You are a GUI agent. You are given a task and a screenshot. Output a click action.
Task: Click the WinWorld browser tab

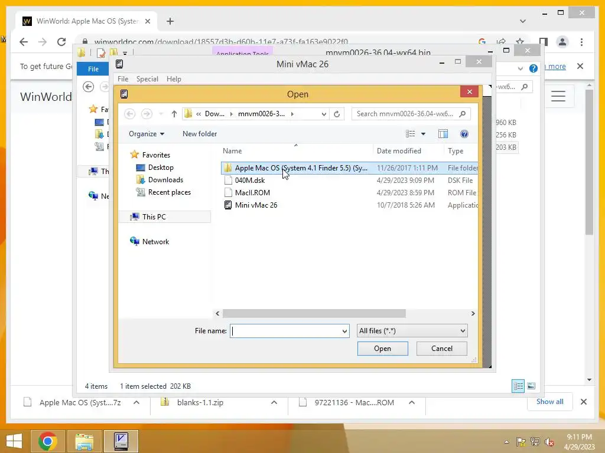87,21
